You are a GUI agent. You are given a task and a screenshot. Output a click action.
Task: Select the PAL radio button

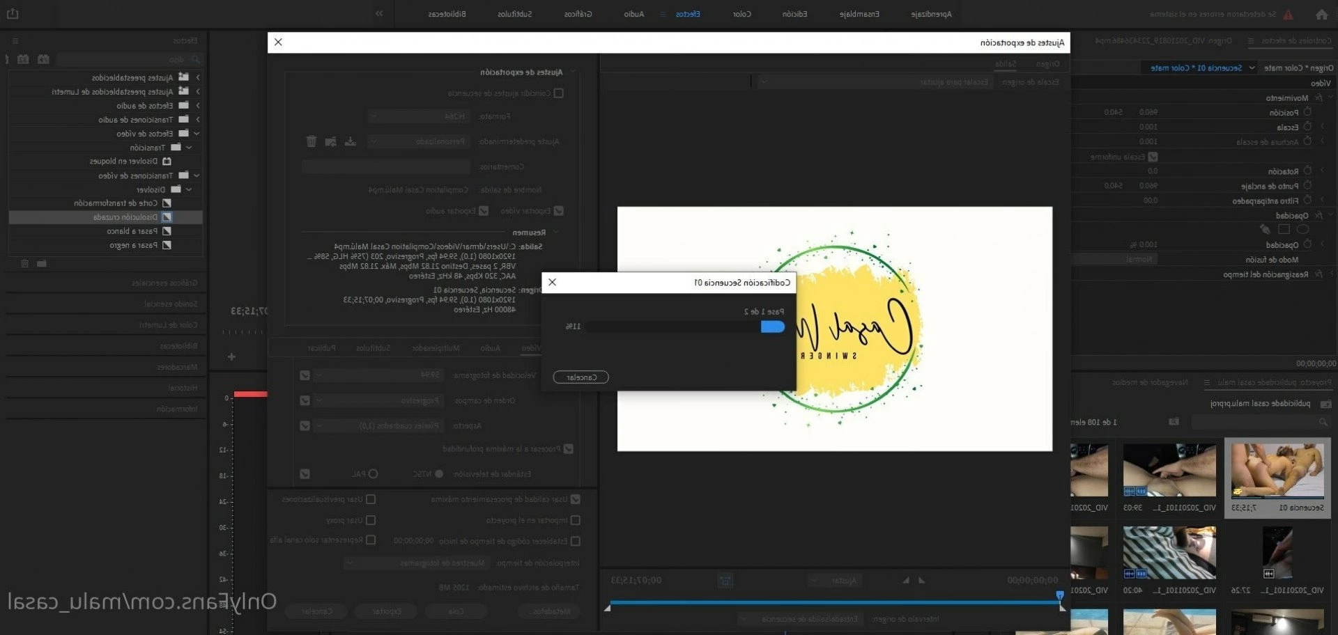click(x=374, y=474)
